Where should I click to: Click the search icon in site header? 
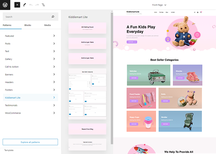195,12
